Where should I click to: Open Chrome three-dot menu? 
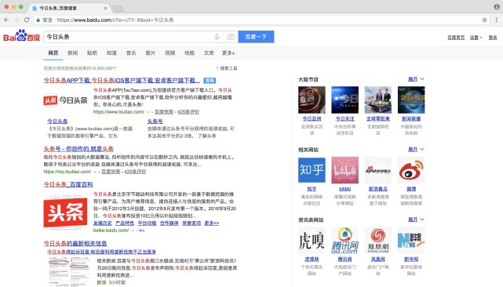tap(496, 20)
